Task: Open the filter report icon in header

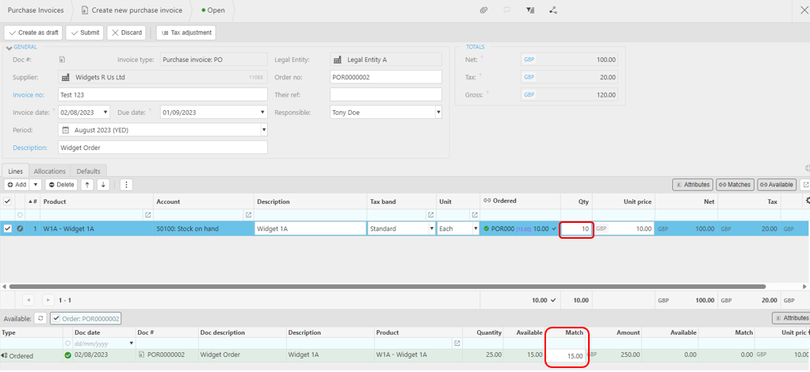Action: (530, 10)
